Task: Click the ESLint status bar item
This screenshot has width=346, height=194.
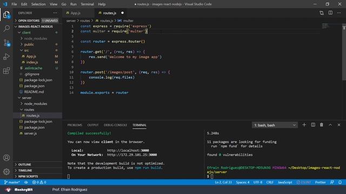Action: coord(304,182)
